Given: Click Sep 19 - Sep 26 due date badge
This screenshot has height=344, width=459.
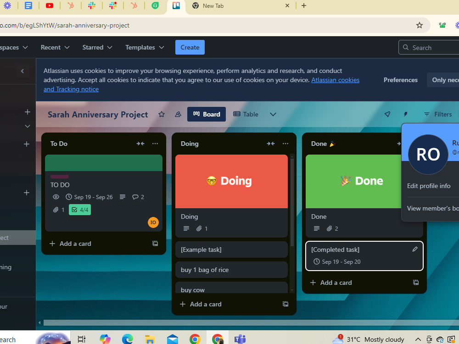Looking at the screenshot, I should [90, 197].
